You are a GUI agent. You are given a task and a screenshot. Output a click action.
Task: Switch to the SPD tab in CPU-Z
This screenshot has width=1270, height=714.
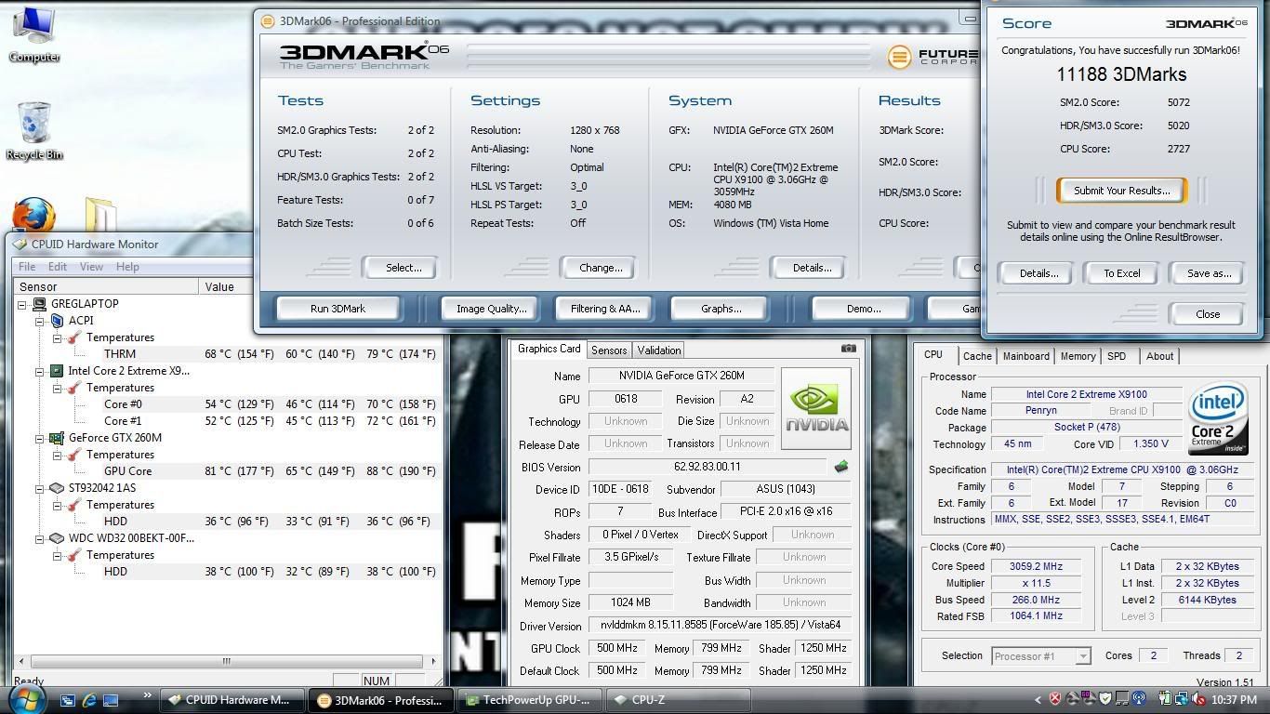1117,356
